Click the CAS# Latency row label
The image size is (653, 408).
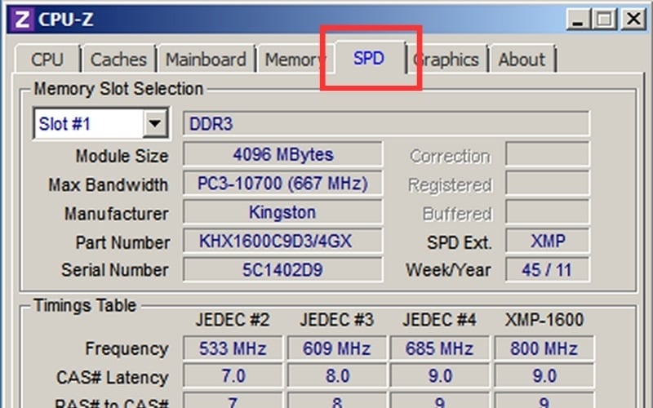point(113,378)
